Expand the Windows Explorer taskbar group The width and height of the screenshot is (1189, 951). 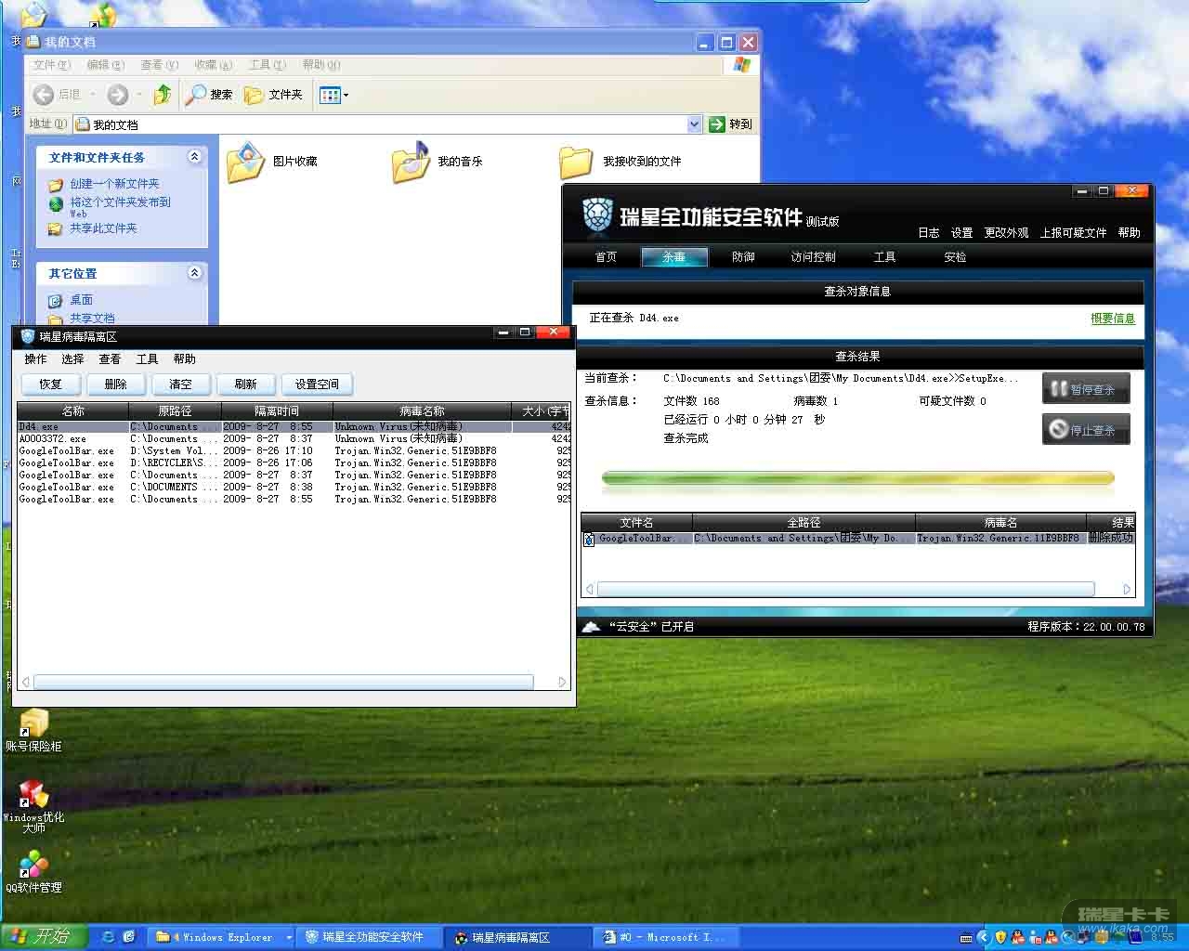[x=289, y=938]
